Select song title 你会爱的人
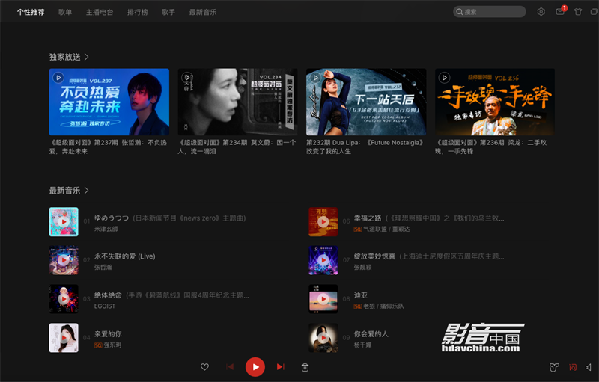This screenshot has height=382, width=599. pyautogui.click(x=371, y=334)
